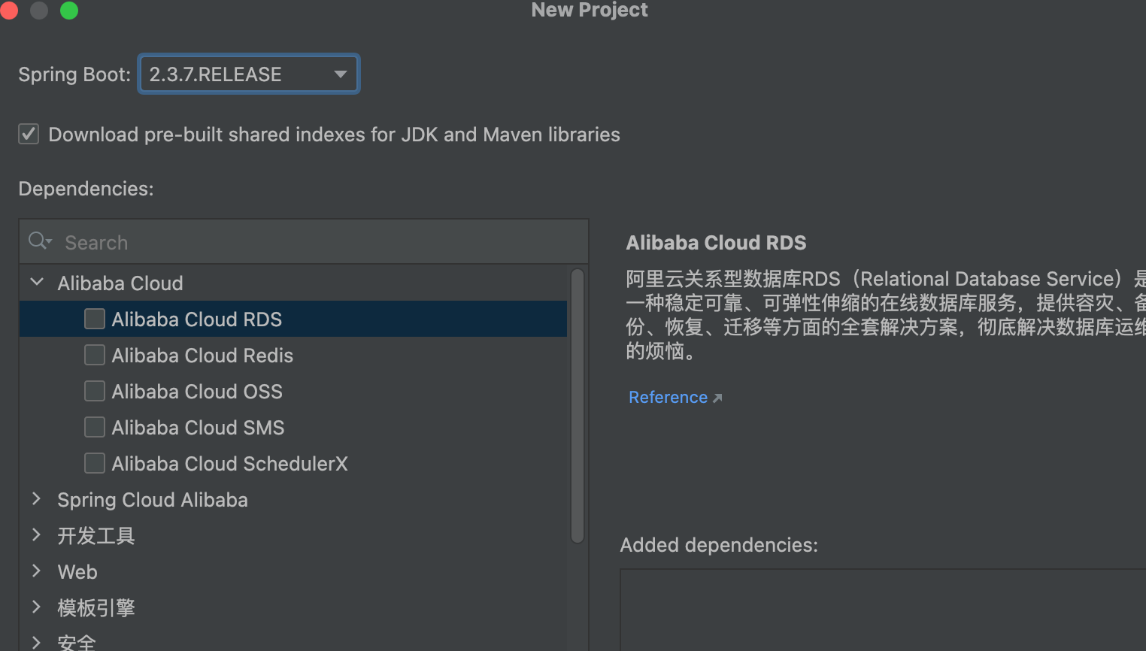The image size is (1146, 651).
Task: Disable downloading pre-built shared indexes
Action: (28, 134)
